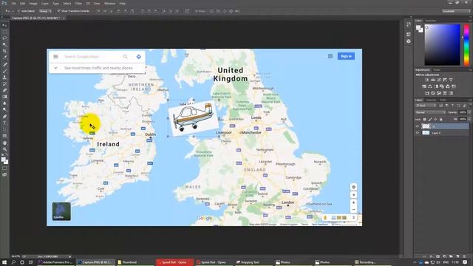Open the Color panel flyout menu
The width and height of the screenshot is (473, 266).
tap(470, 21)
